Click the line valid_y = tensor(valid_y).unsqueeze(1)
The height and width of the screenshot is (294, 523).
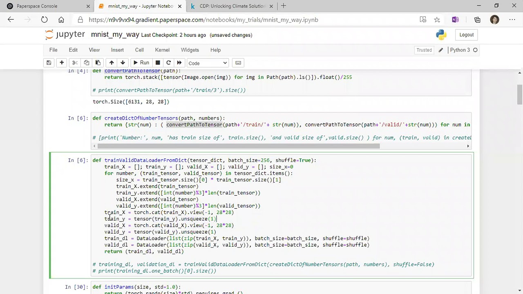coord(160,232)
